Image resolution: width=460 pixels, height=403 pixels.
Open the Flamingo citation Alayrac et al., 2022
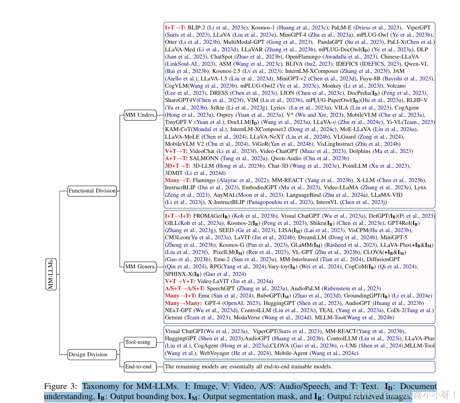(243, 180)
